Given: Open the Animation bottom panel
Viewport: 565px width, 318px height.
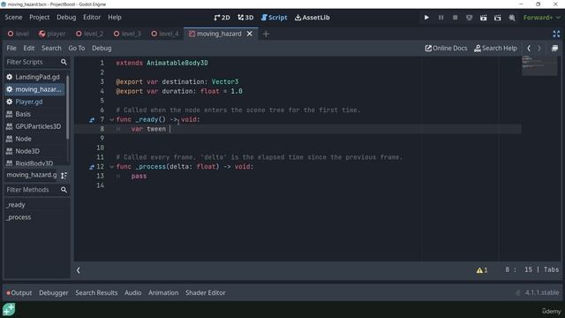Looking at the screenshot, I should [163, 292].
